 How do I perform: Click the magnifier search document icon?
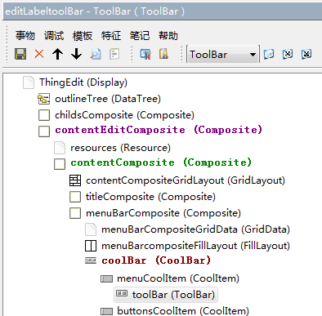[x=96, y=54]
